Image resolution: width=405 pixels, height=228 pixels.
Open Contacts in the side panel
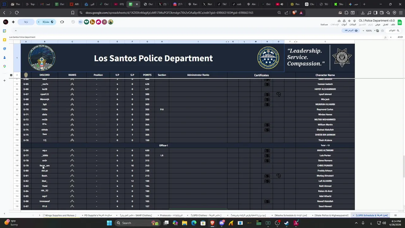(4, 58)
